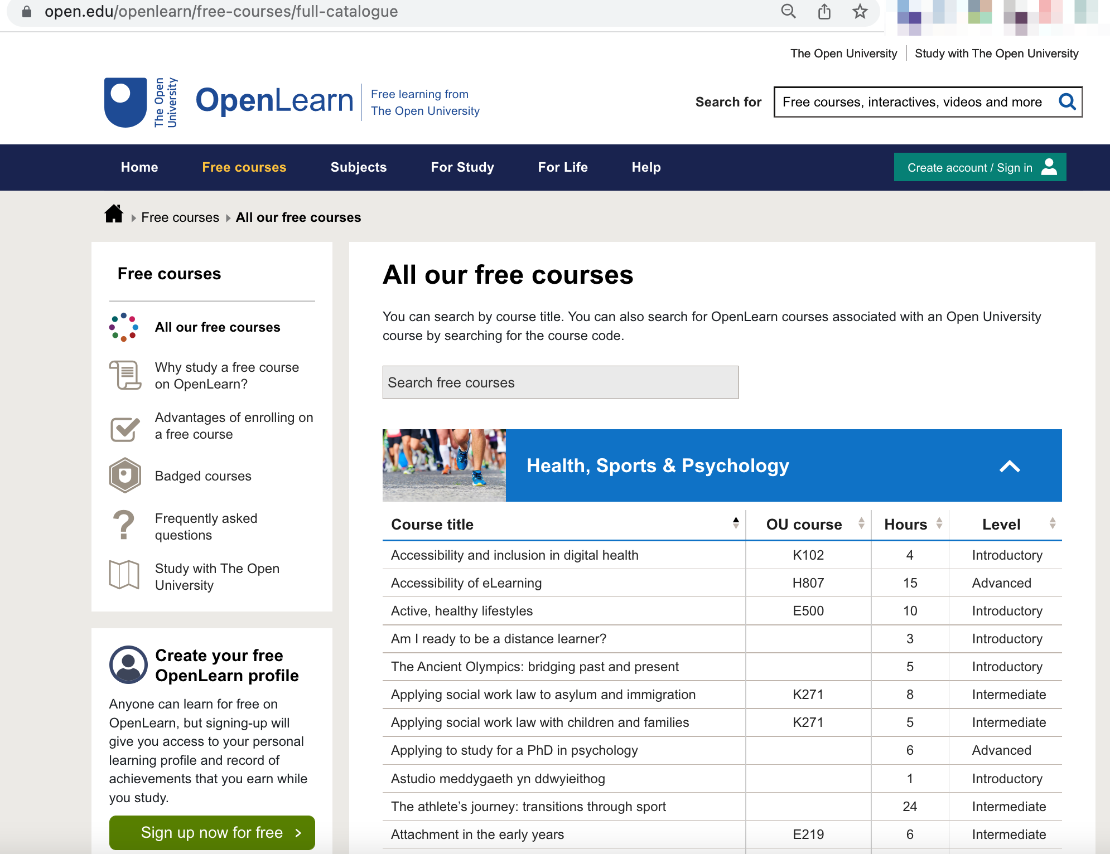This screenshot has width=1110, height=854.
Task: Click the Search free courses input field
Action: (x=561, y=382)
